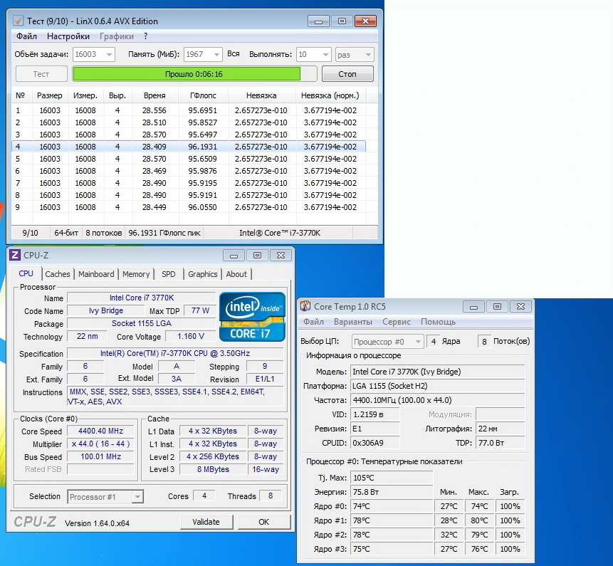Select the CPU tab in CPU-Z

(26, 273)
